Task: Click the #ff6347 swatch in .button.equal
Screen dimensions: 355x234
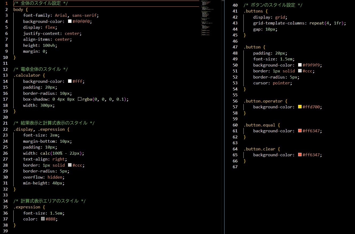Action: coord(300,131)
